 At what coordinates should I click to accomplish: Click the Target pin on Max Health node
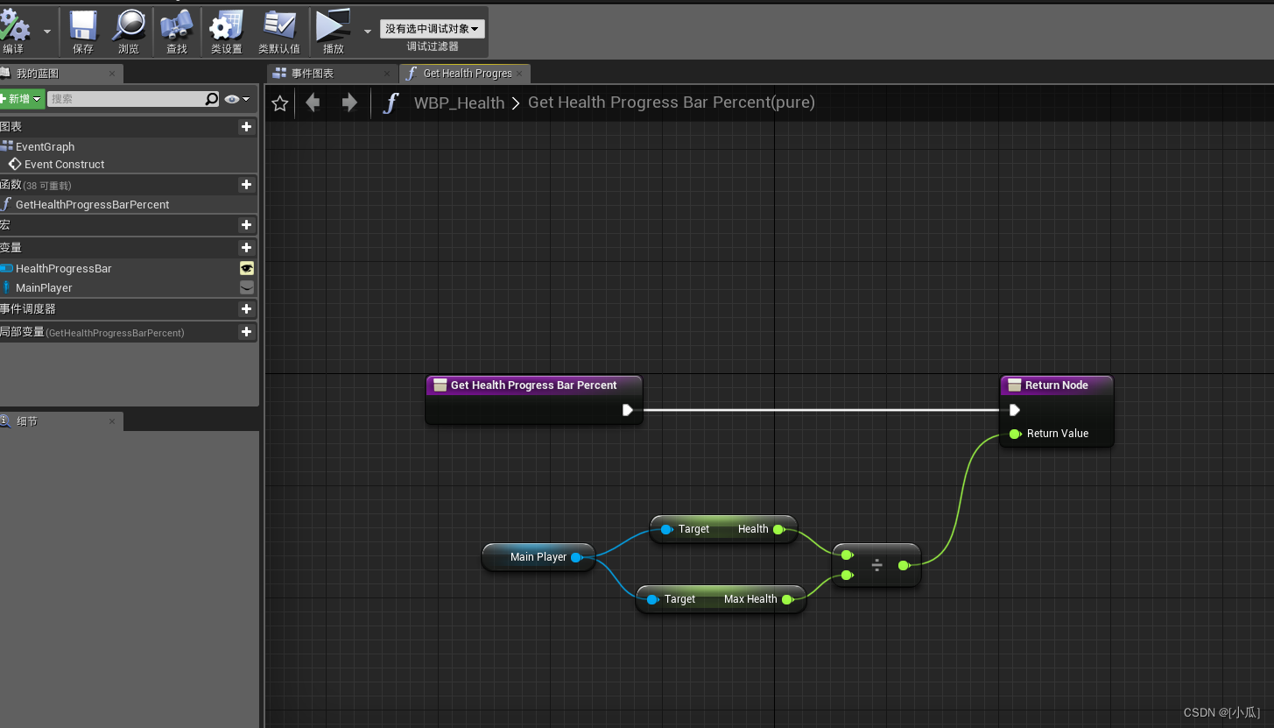coord(653,599)
